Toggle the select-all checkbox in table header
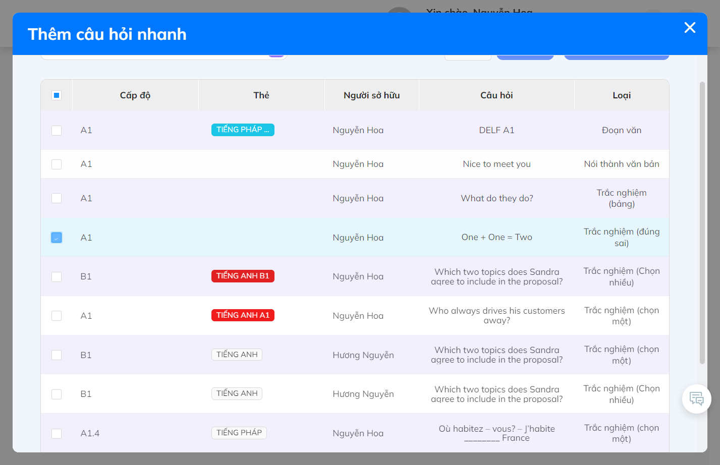The image size is (720, 465). click(57, 95)
